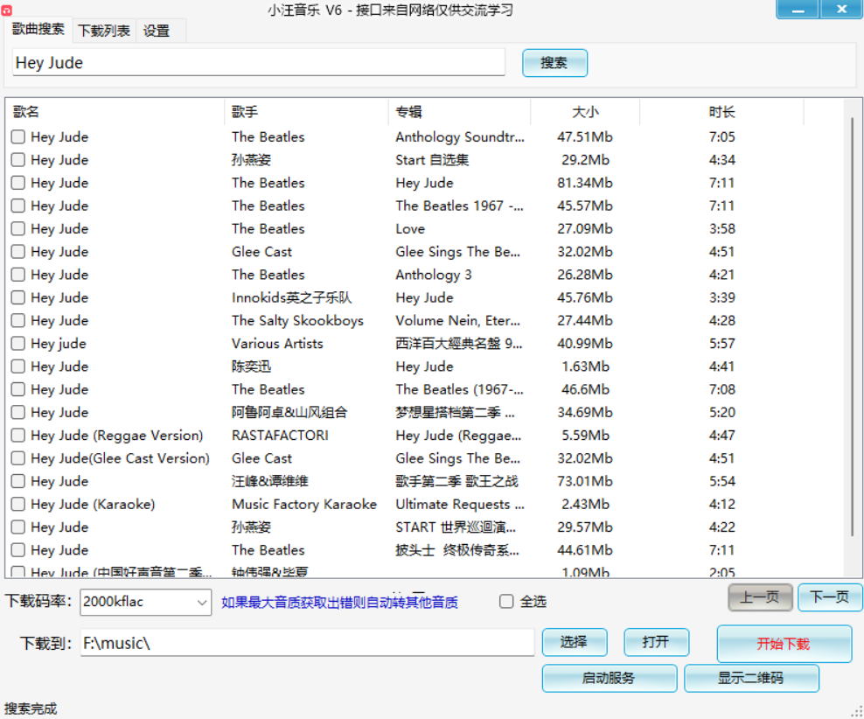The height and width of the screenshot is (719, 864).
Task: Click Music Factory Karaoke artist cell
Action: [x=304, y=504]
